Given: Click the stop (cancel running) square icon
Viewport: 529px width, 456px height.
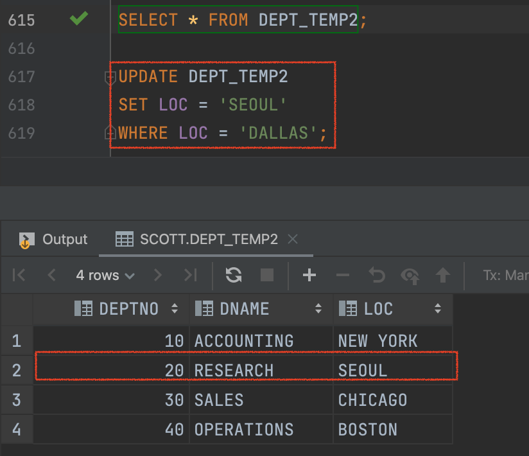Looking at the screenshot, I should [x=267, y=275].
